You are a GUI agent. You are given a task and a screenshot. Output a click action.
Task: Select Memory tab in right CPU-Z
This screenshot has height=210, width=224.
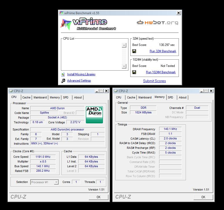click(x=160, y=97)
